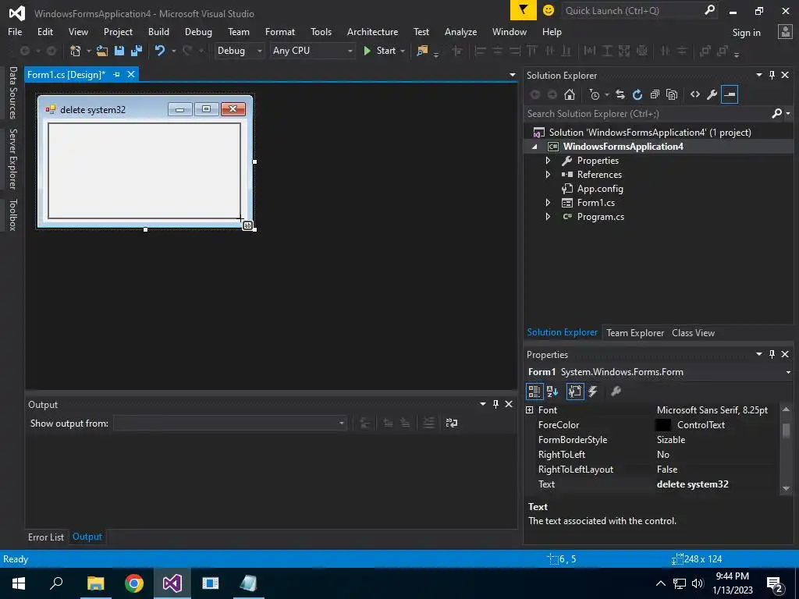Open the Server Explorer side tab

[x=12, y=158]
